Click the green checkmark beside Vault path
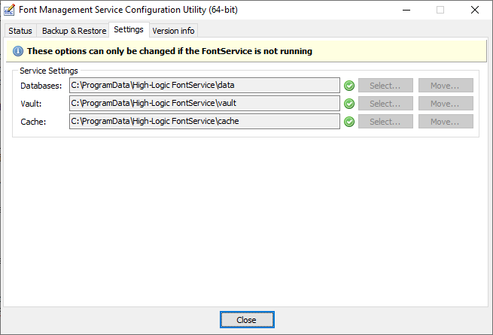 pos(349,104)
